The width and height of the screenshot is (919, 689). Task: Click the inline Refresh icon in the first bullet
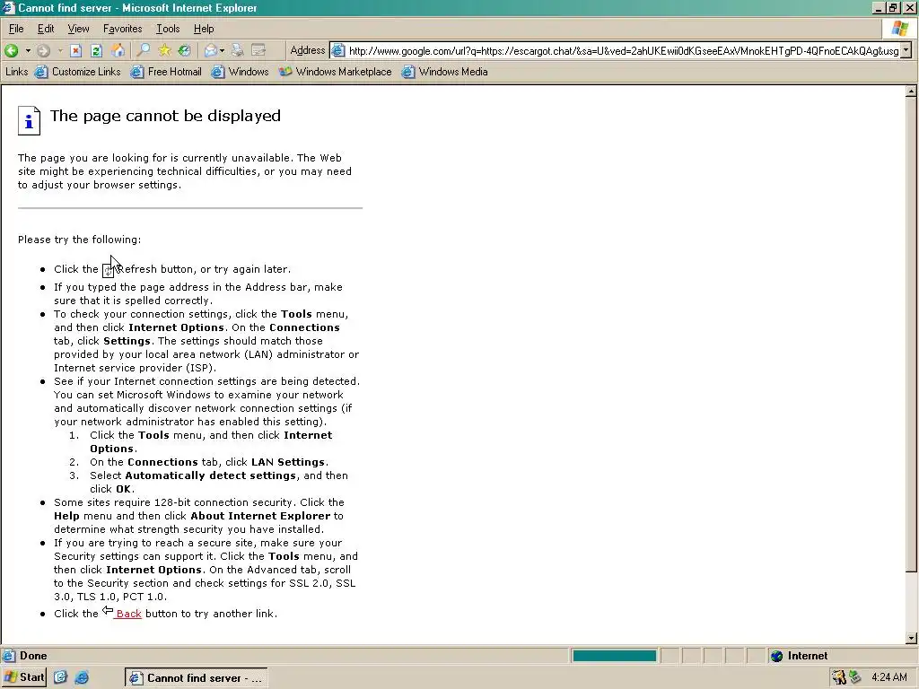(x=108, y=270)
